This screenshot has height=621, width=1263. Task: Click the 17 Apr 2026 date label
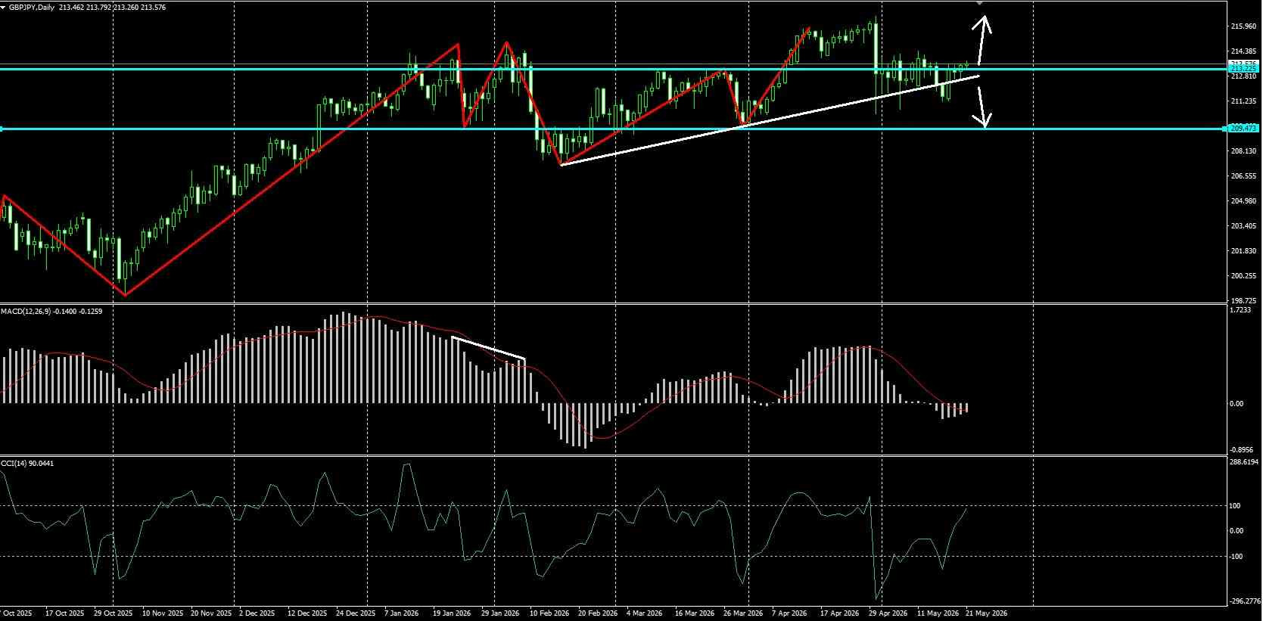coord(839,613)
